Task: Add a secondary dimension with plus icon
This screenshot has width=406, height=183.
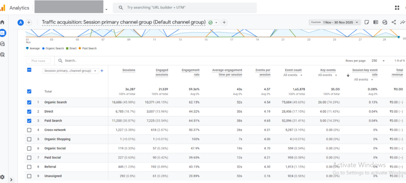Action: 102,71
